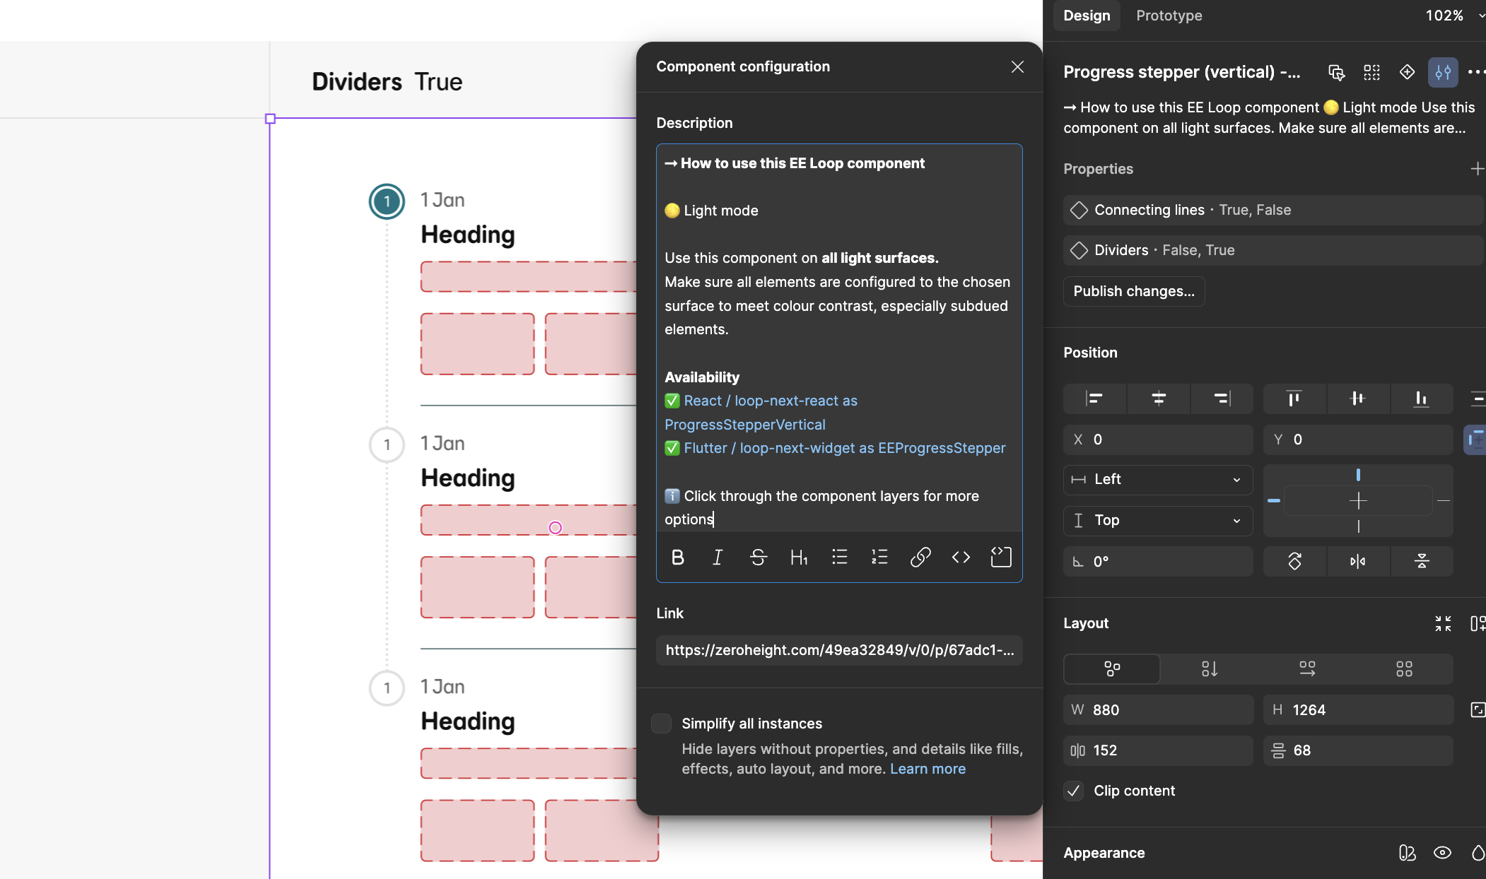The width and height of the screenshot is (1486, 879).
Task: Open React loop-next-react ProgressStepperVertical link
Action: tap(761, 413)
